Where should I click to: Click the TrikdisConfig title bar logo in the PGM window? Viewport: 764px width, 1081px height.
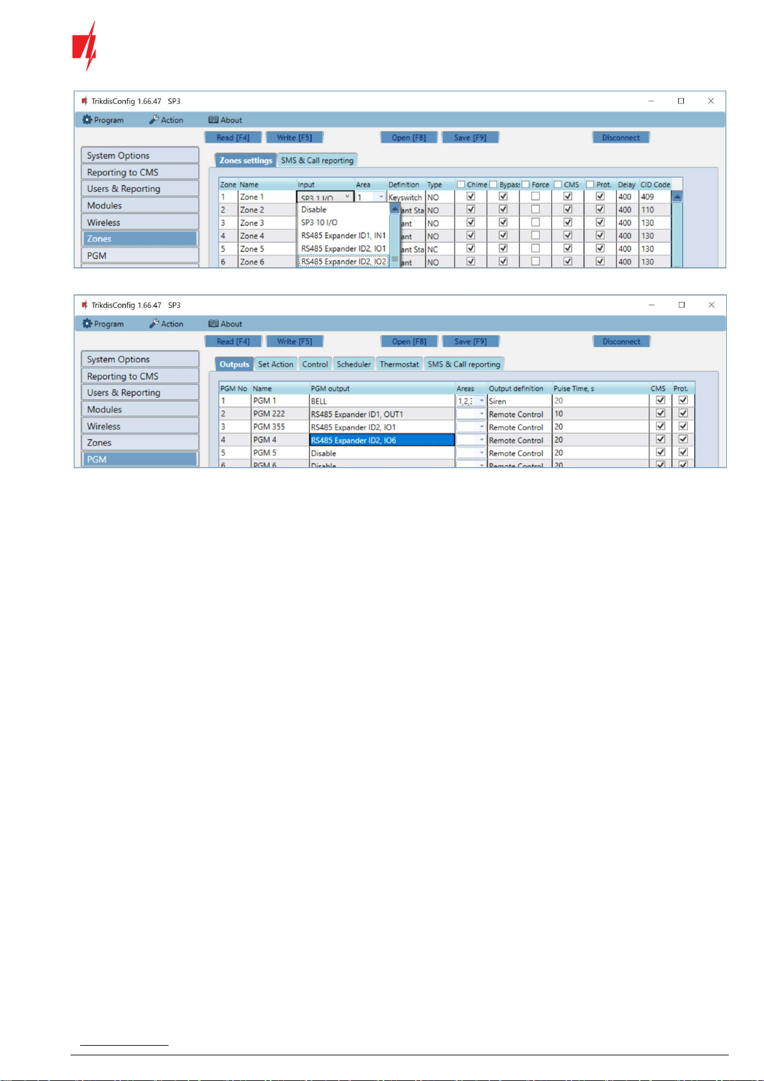[x=85, y=305]
